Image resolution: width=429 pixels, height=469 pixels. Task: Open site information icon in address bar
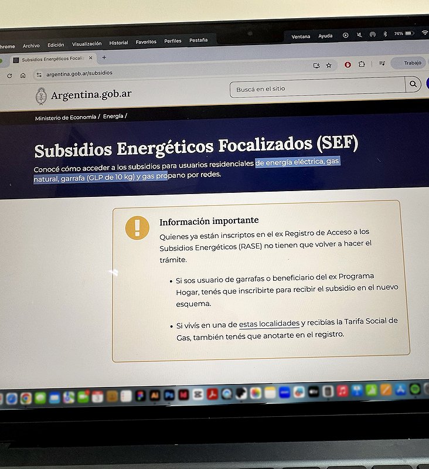pos(39,74)
